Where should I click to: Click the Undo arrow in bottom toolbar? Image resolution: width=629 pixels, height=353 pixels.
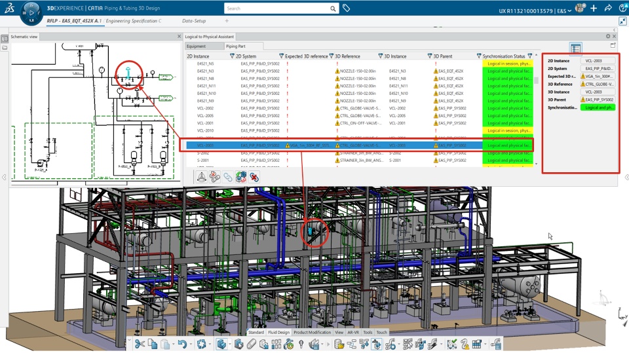tap(181, 344)
